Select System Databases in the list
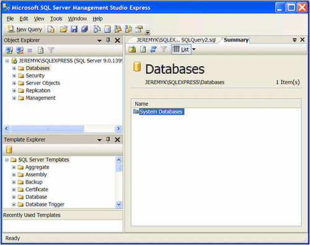The height and width of the screenshot is (245, 310). [161, 111]
